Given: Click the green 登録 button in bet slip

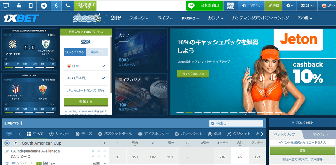Looking at the screenshot, I should coord(303,150).
